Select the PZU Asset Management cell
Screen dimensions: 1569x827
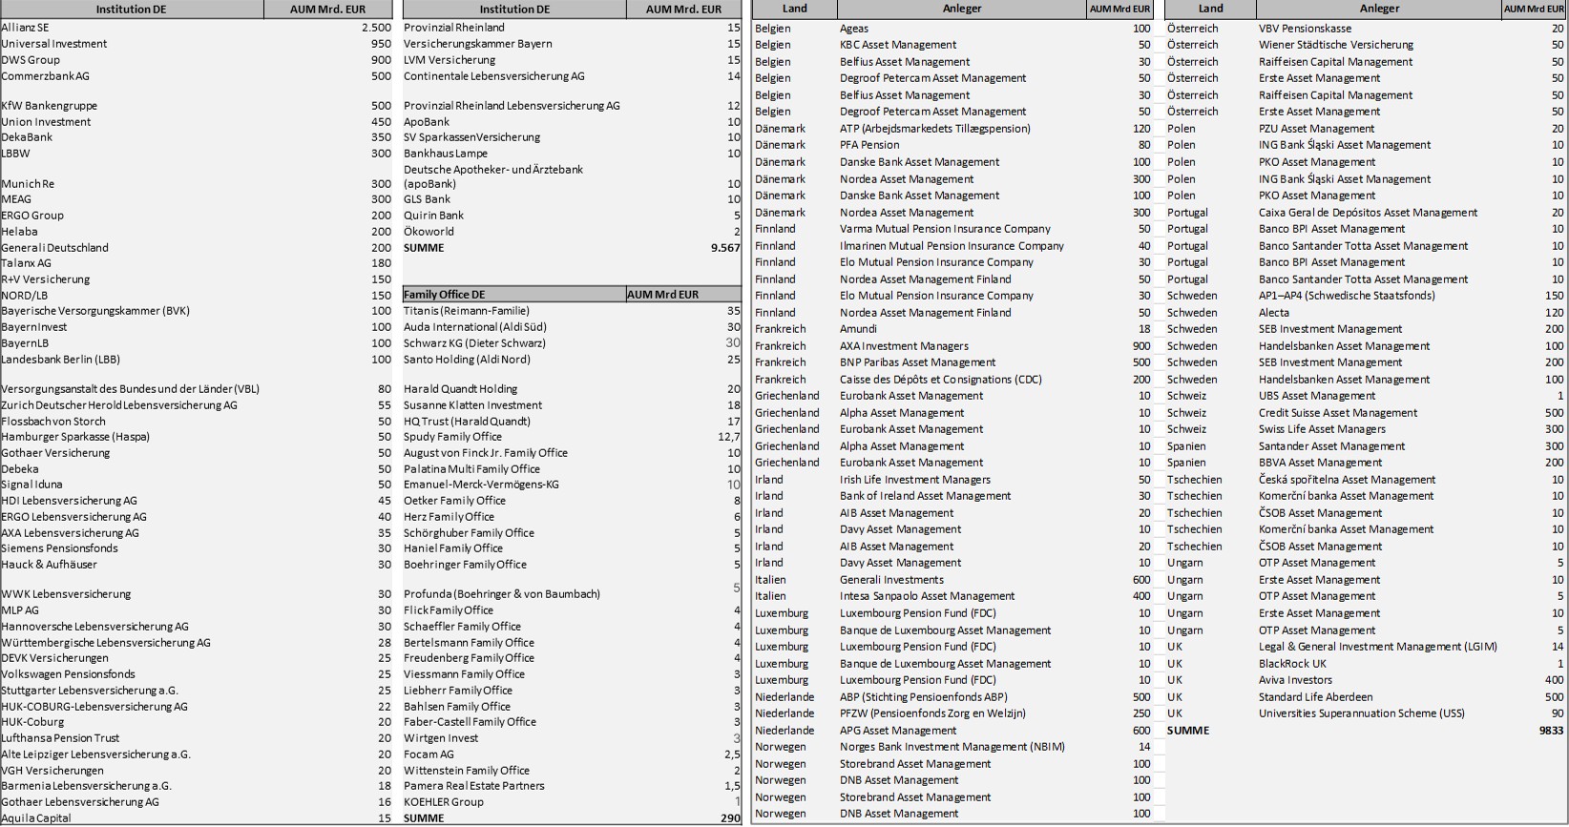pos(1317,129)
